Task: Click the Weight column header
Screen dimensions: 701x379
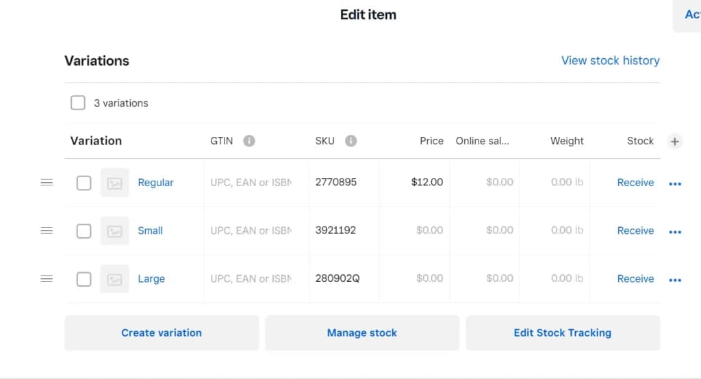Action: (567, 141)
